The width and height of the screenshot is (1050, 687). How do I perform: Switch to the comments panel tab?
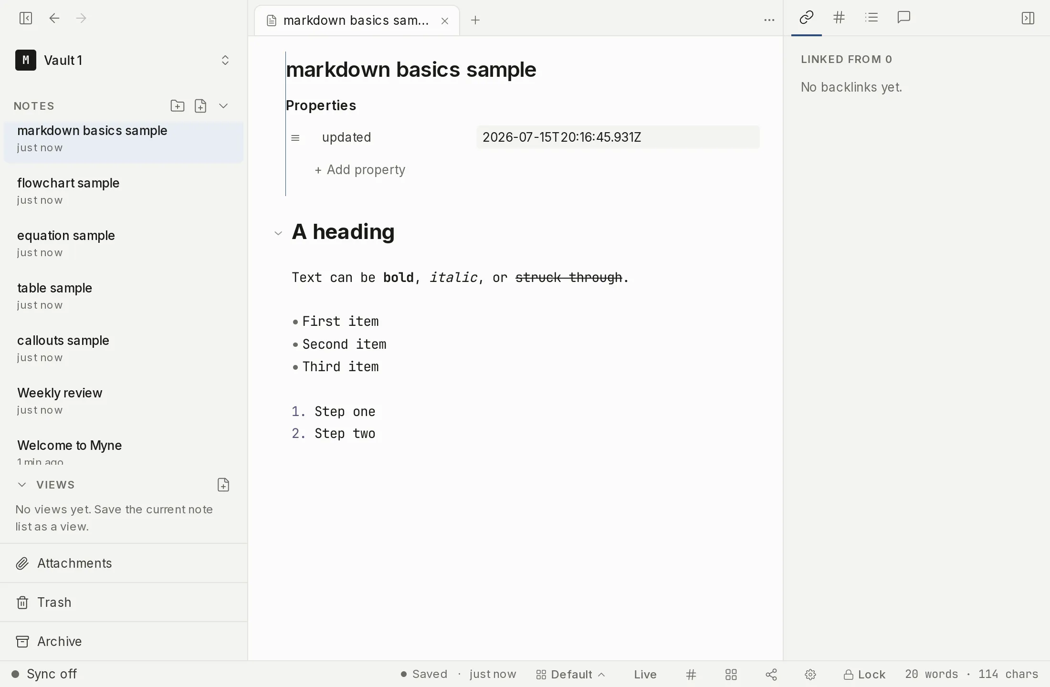point(904,18)
